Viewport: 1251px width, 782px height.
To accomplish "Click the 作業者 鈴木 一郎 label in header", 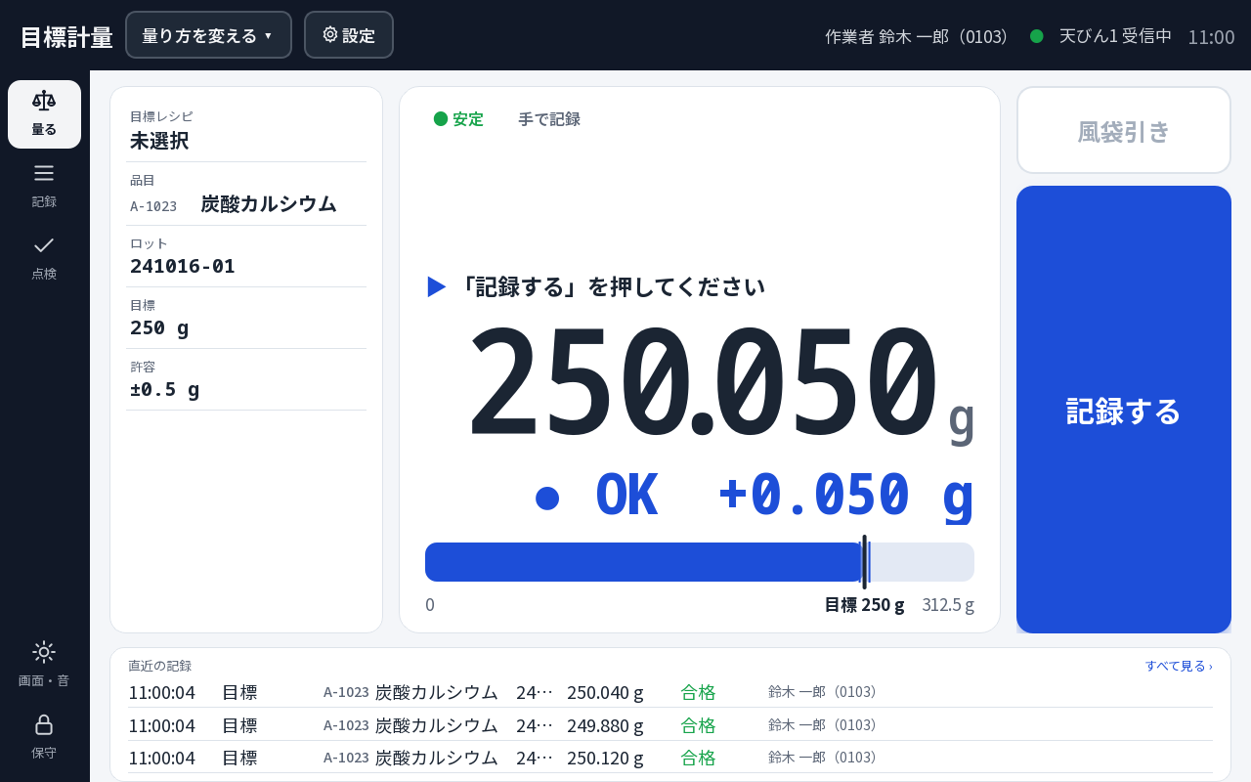I will [917, 36].
